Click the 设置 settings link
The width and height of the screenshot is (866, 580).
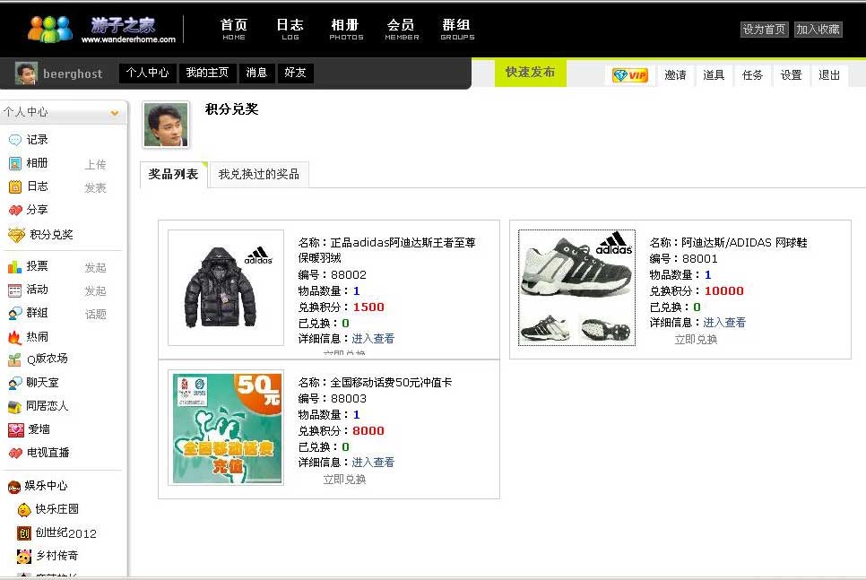(x=791, y=75)
